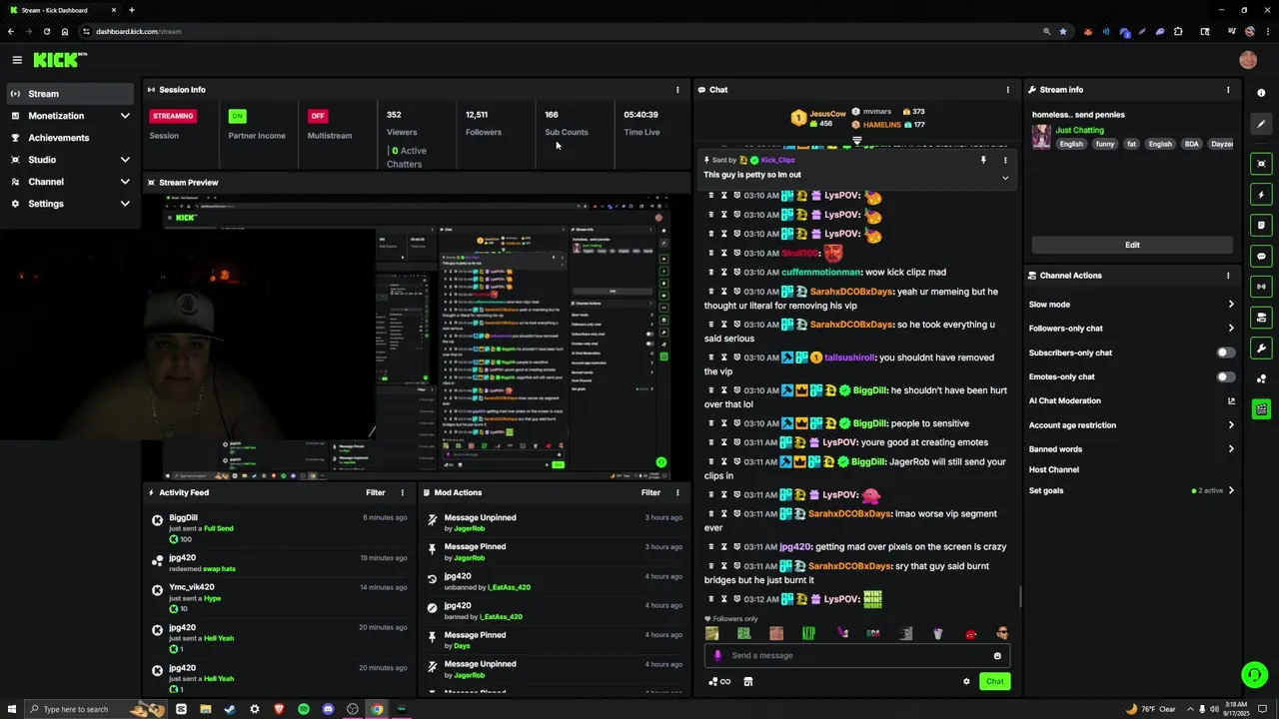Open Stream info three-dot menu
Screen dimensions: 1279x719
point(1228,90)
